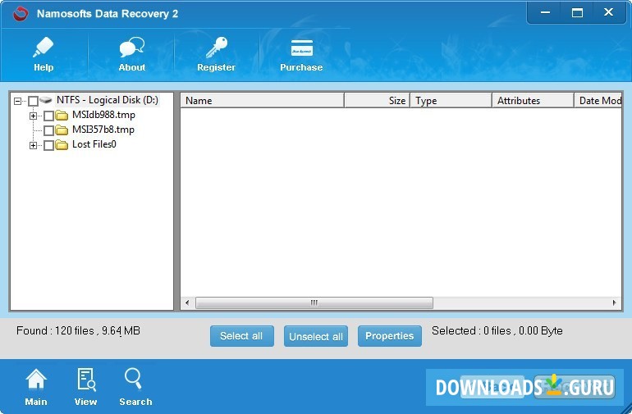
Task: Click the Register key icon
Action: [217, 48]
